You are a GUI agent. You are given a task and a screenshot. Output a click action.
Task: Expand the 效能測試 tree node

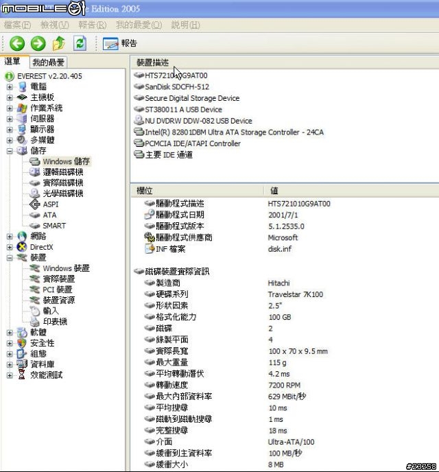(x=10, y=375)
